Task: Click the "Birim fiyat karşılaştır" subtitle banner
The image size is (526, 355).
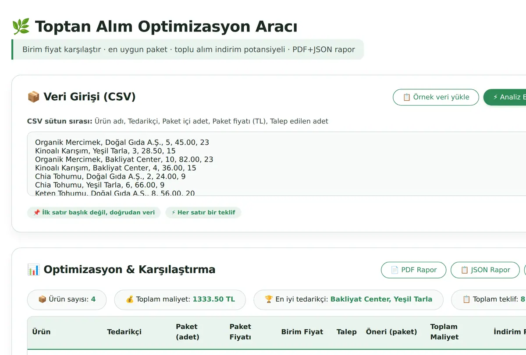Action: click(x=188, y=49)
